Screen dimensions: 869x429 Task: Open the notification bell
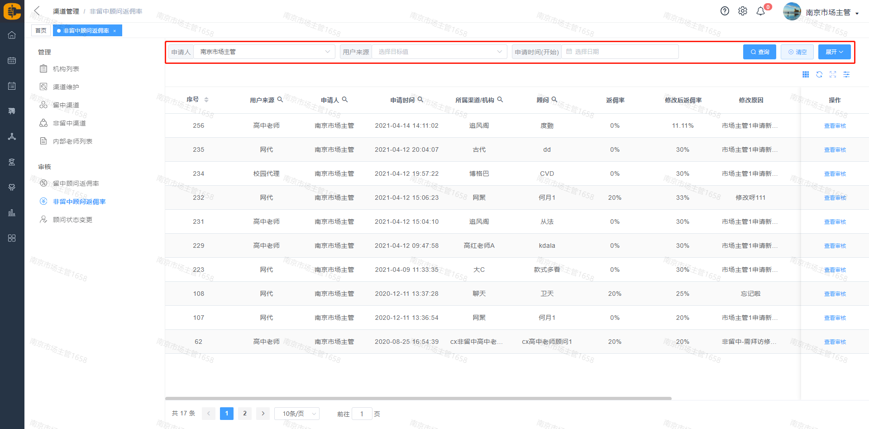(761, 11)
